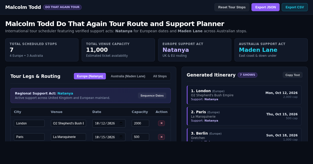Remove the Paris tour stop row
The image size is (313, 164).
161,137
